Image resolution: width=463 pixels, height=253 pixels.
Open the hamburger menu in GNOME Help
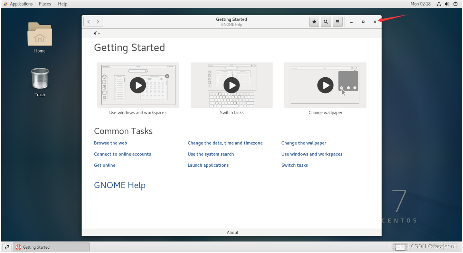tap(338, 22)
